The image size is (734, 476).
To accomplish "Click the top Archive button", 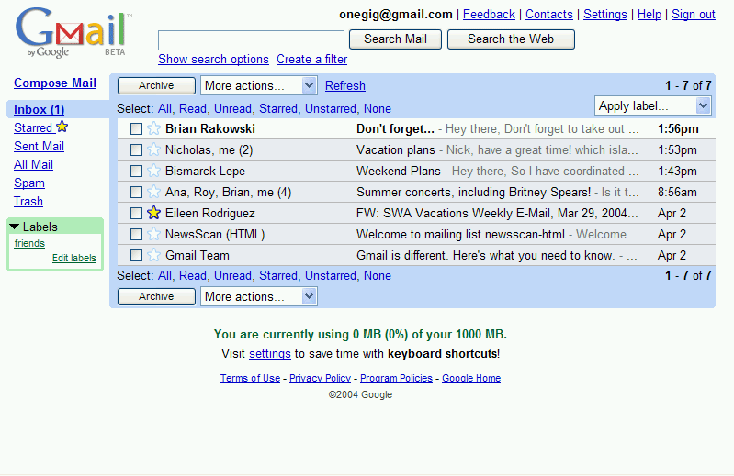I will pyautogui.click(x=156, y=85).
